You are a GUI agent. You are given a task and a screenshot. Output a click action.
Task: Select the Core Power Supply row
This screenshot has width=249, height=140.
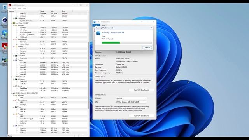pyautogui.click(x=47, y=119)
